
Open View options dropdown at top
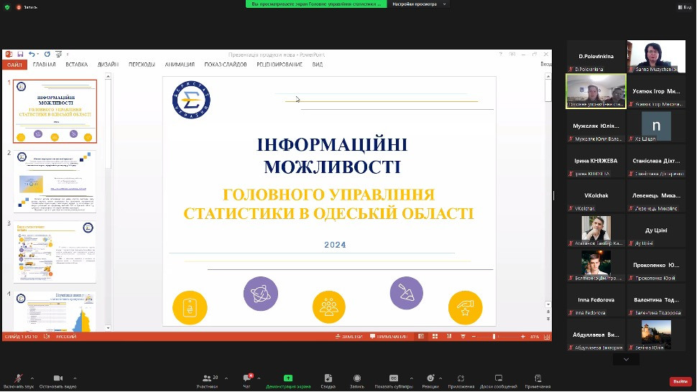(x=419, y=4)
